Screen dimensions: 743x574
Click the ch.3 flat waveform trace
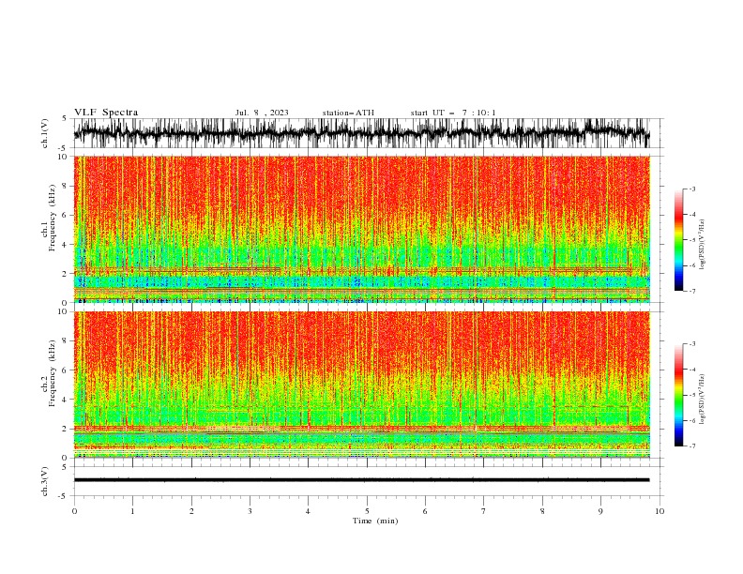(362, 480)
